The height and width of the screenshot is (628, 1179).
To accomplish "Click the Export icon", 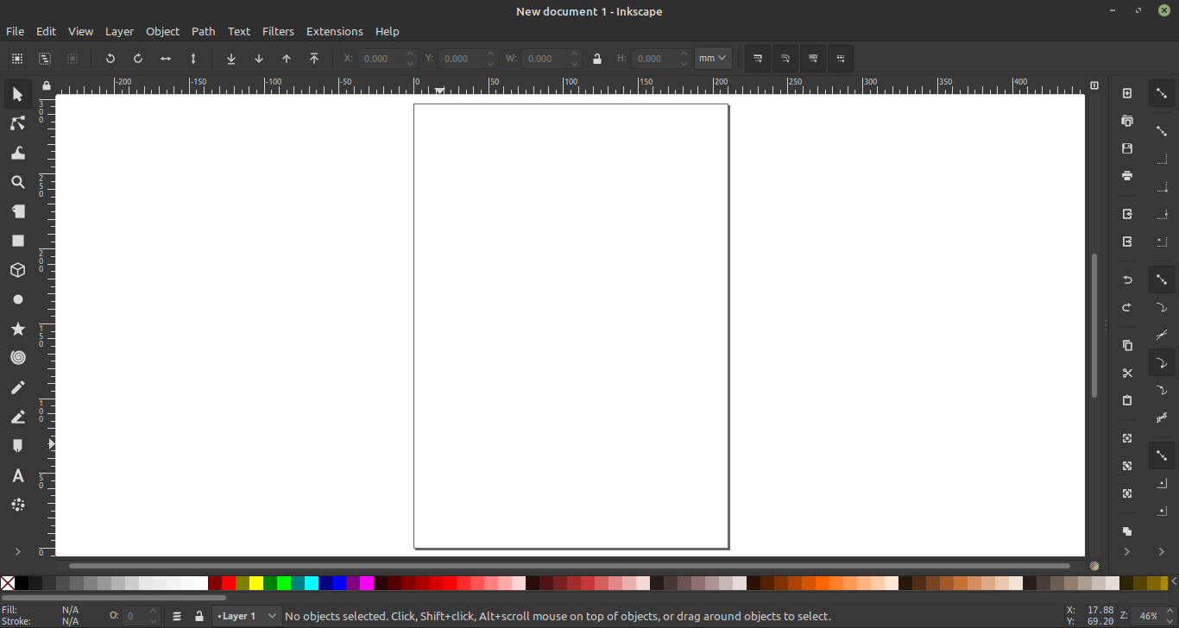I will coord(1127,242).
